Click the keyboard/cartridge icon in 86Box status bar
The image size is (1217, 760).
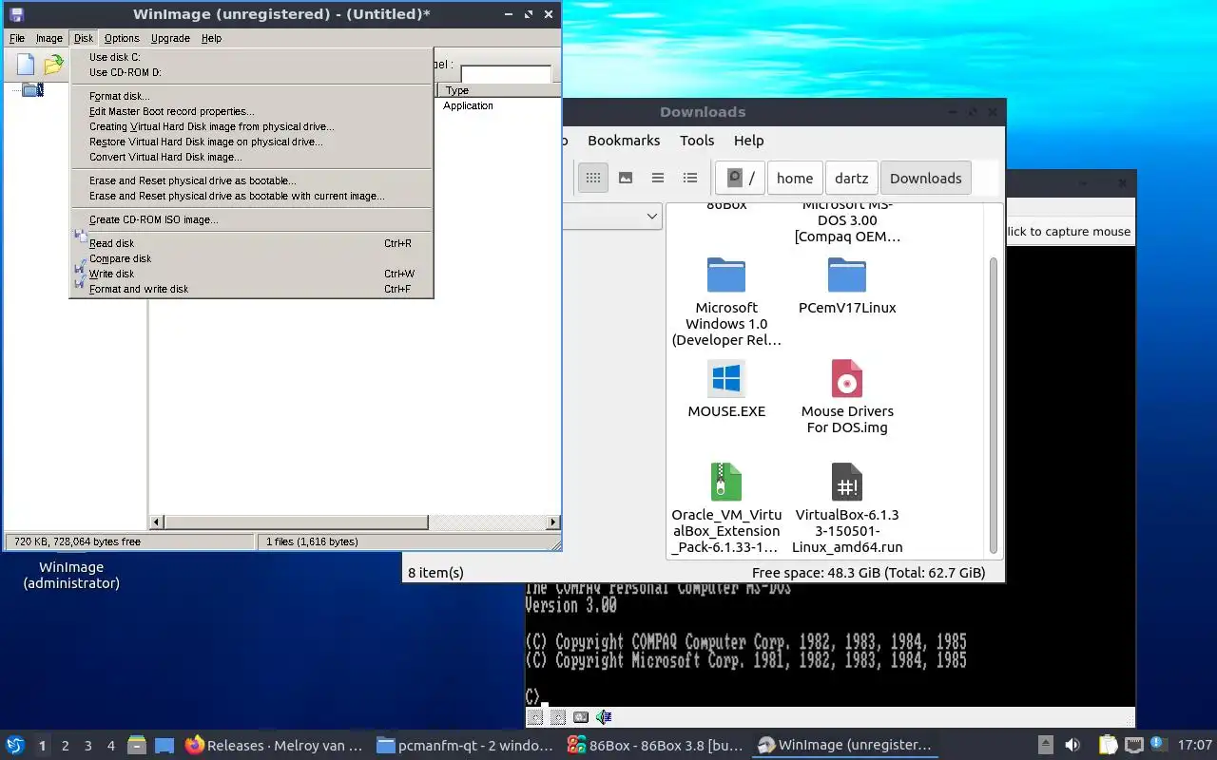[580, 717]
